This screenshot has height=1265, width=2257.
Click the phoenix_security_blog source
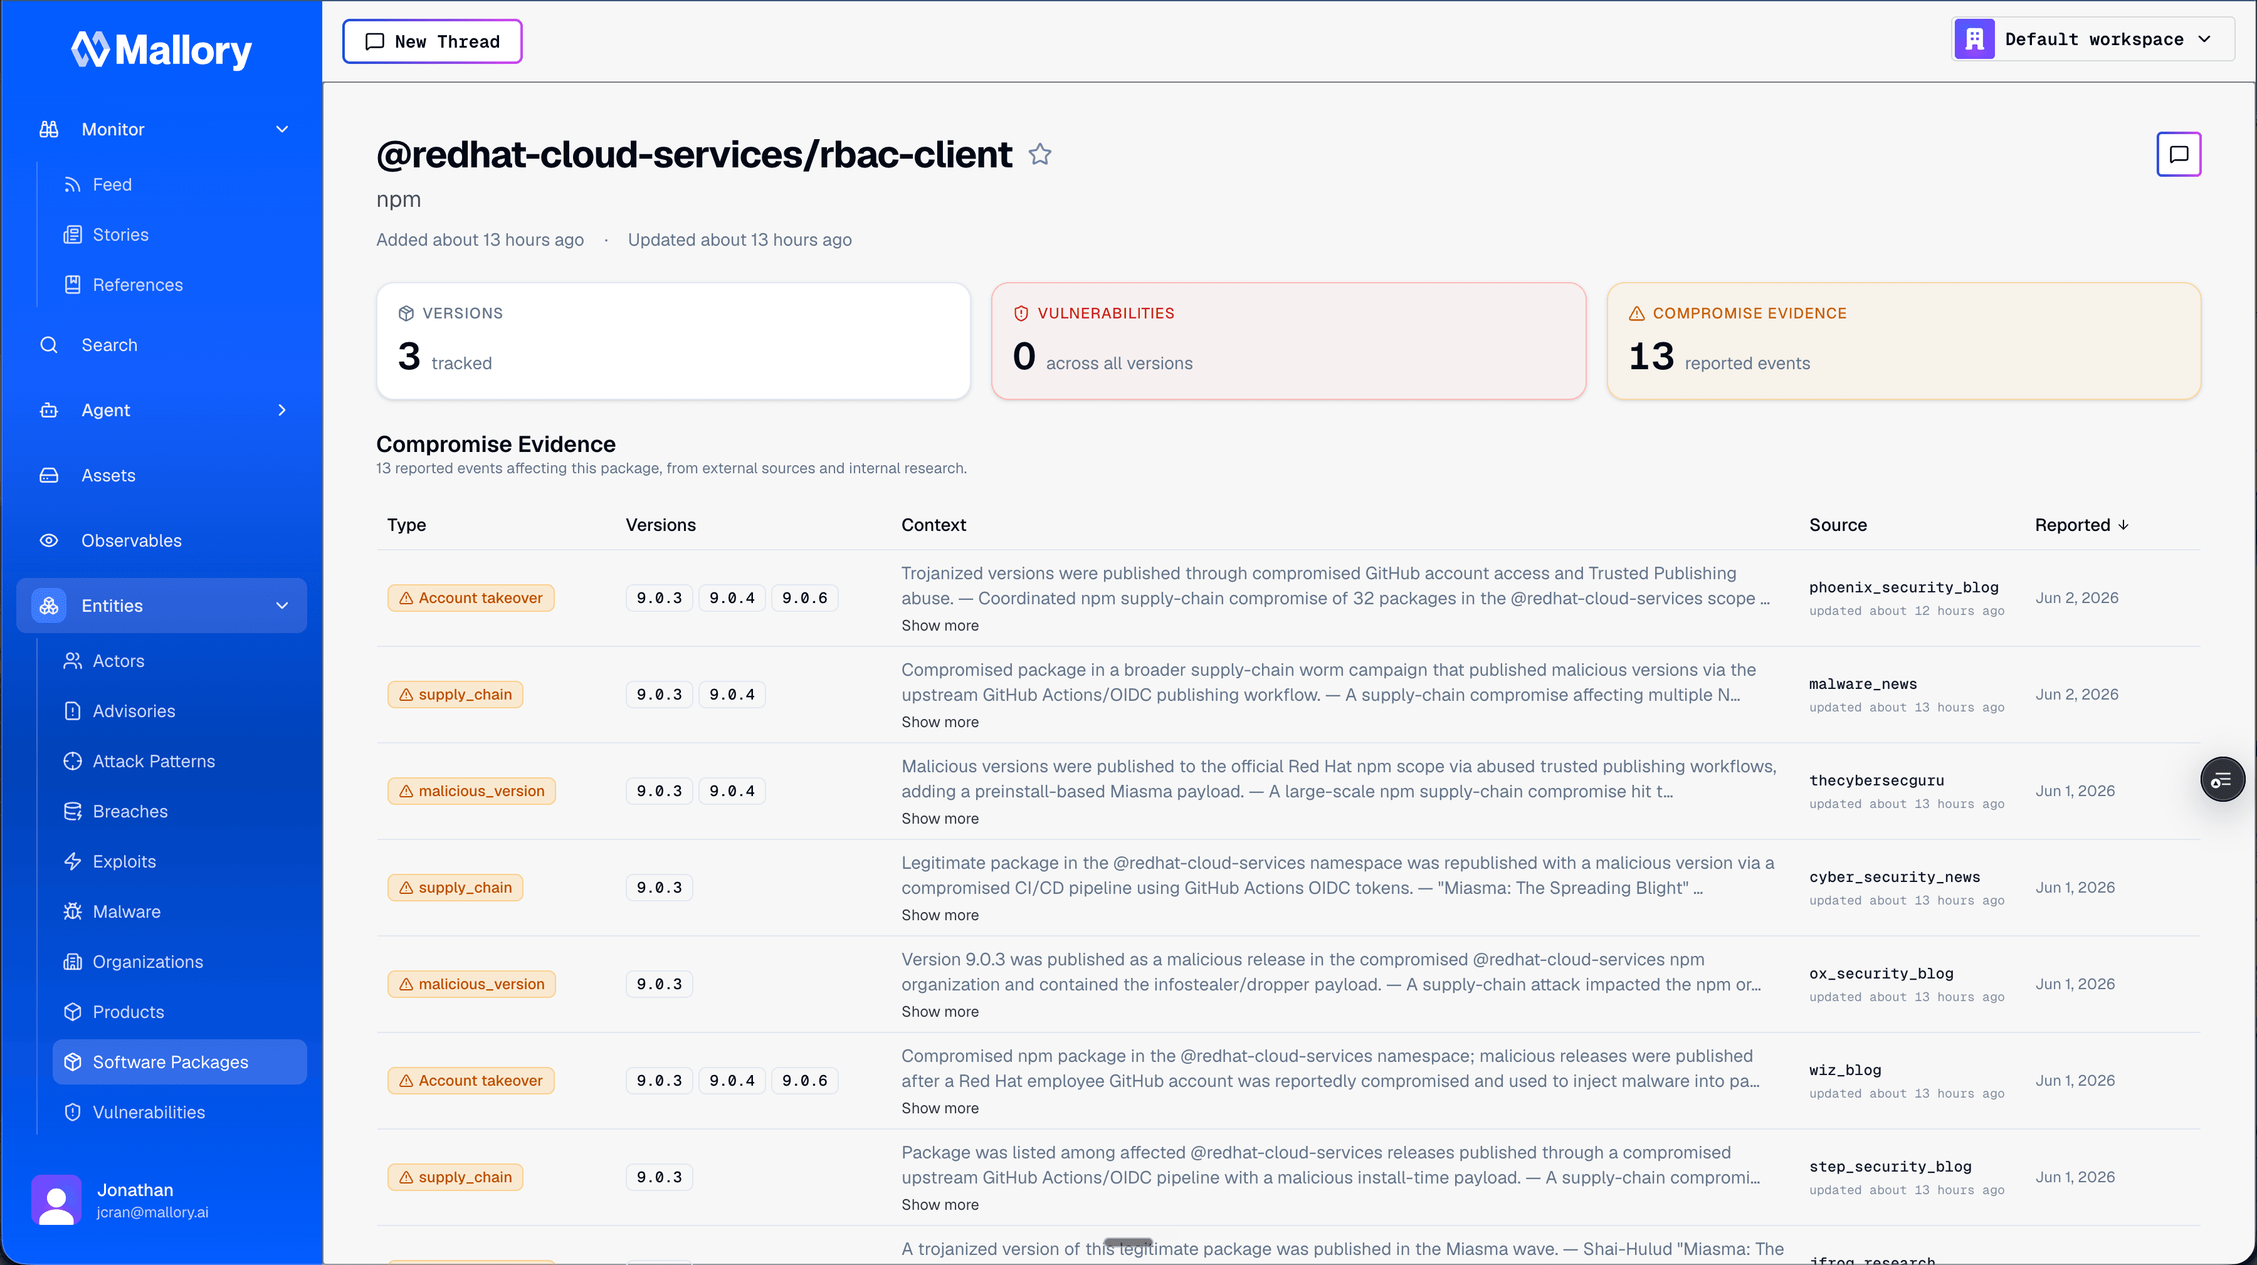click(x=1903, y=587)
